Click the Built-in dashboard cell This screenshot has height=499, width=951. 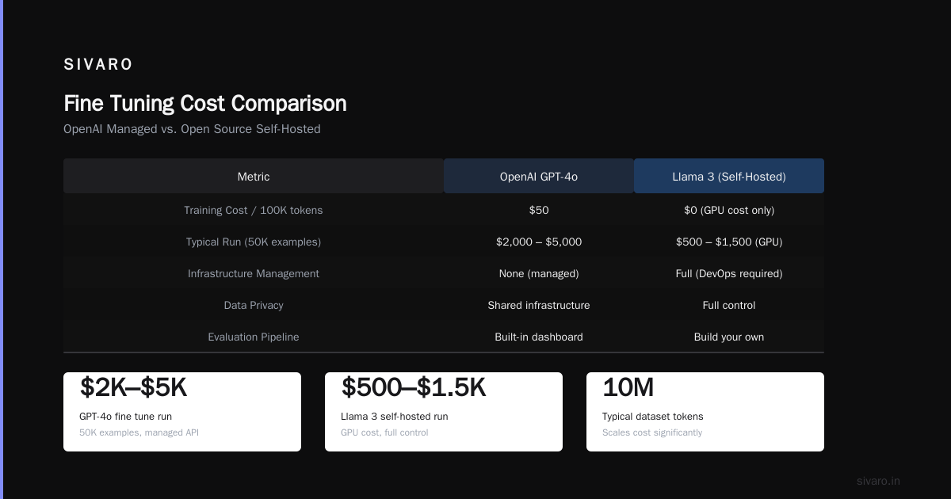539,337
